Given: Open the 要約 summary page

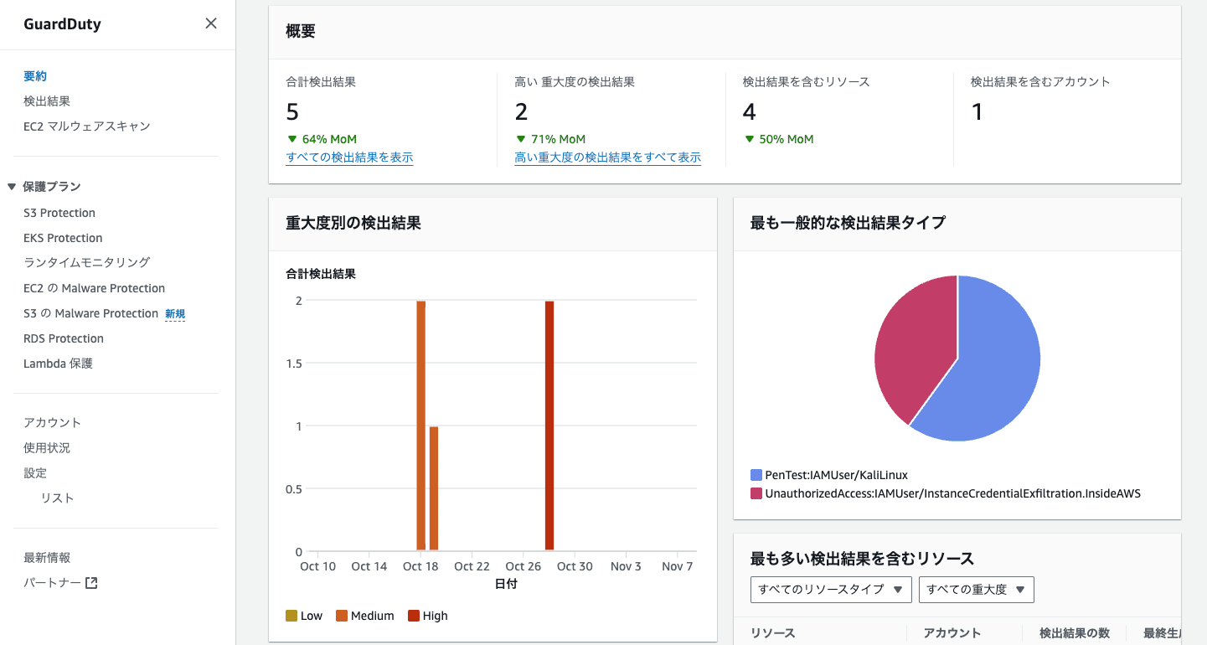Looking at the screenshot, I should pos(35,76).
